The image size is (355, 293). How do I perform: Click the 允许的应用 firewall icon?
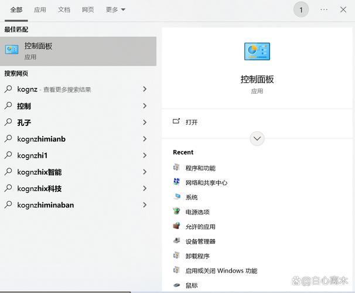pyautogui.click(x=176, y=226)
